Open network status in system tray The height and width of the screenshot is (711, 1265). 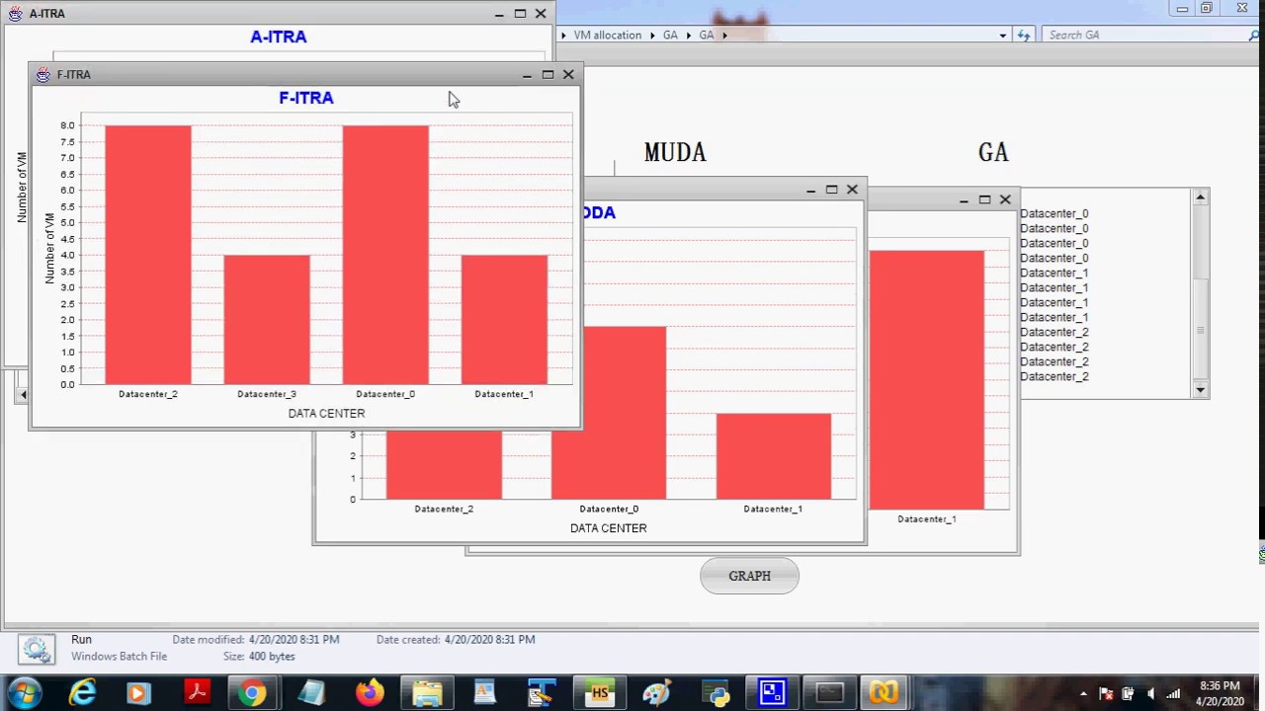click(1173, 694)
